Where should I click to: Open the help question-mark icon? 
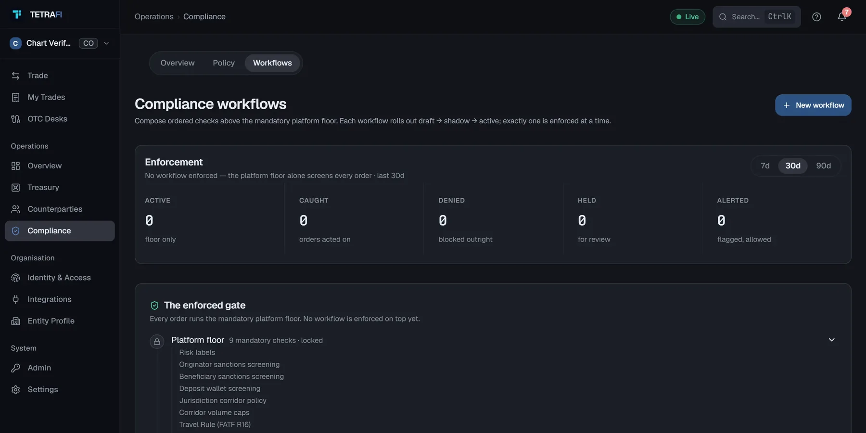(816, 17)
